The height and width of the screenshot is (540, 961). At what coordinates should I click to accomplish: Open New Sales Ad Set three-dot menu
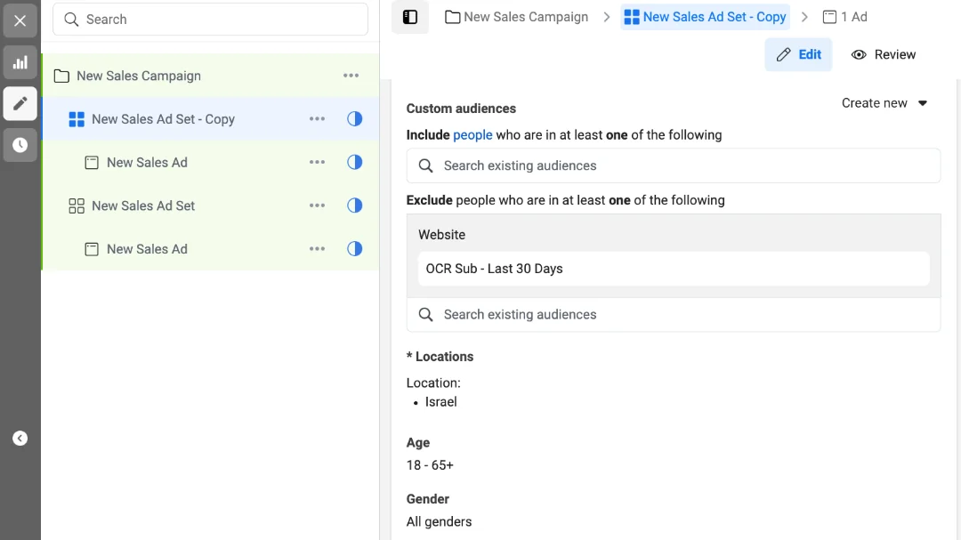click(317, 206)
